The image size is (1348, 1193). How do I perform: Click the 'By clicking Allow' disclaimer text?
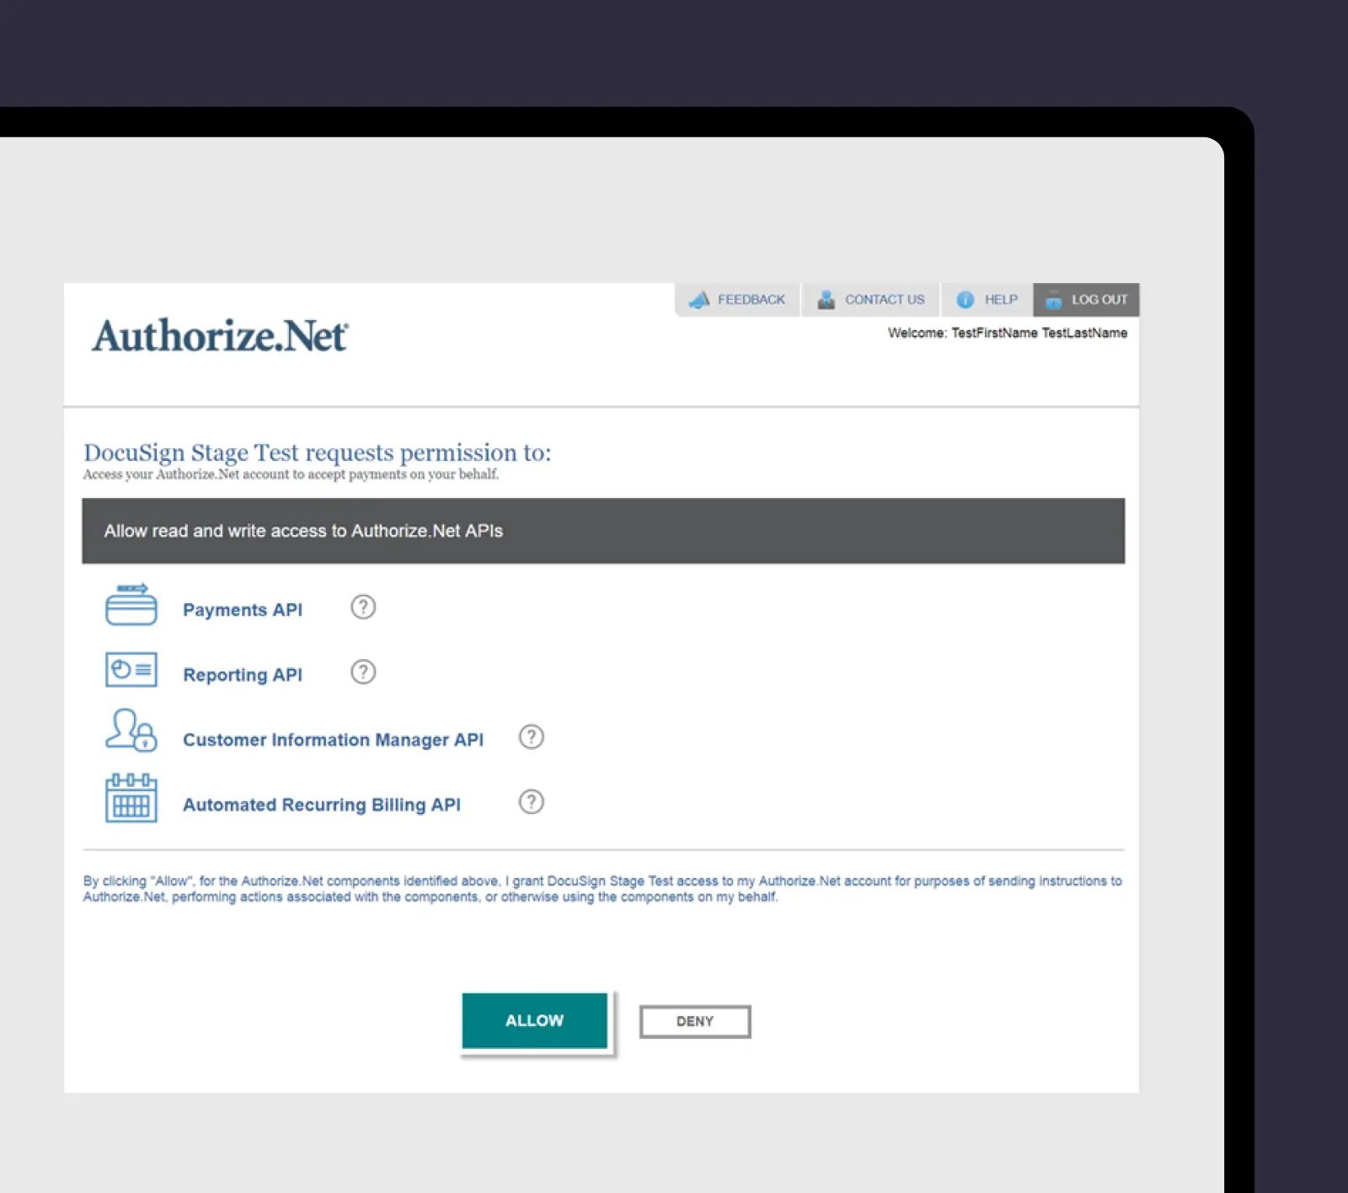pyautogui.click(x=602, y=889)
